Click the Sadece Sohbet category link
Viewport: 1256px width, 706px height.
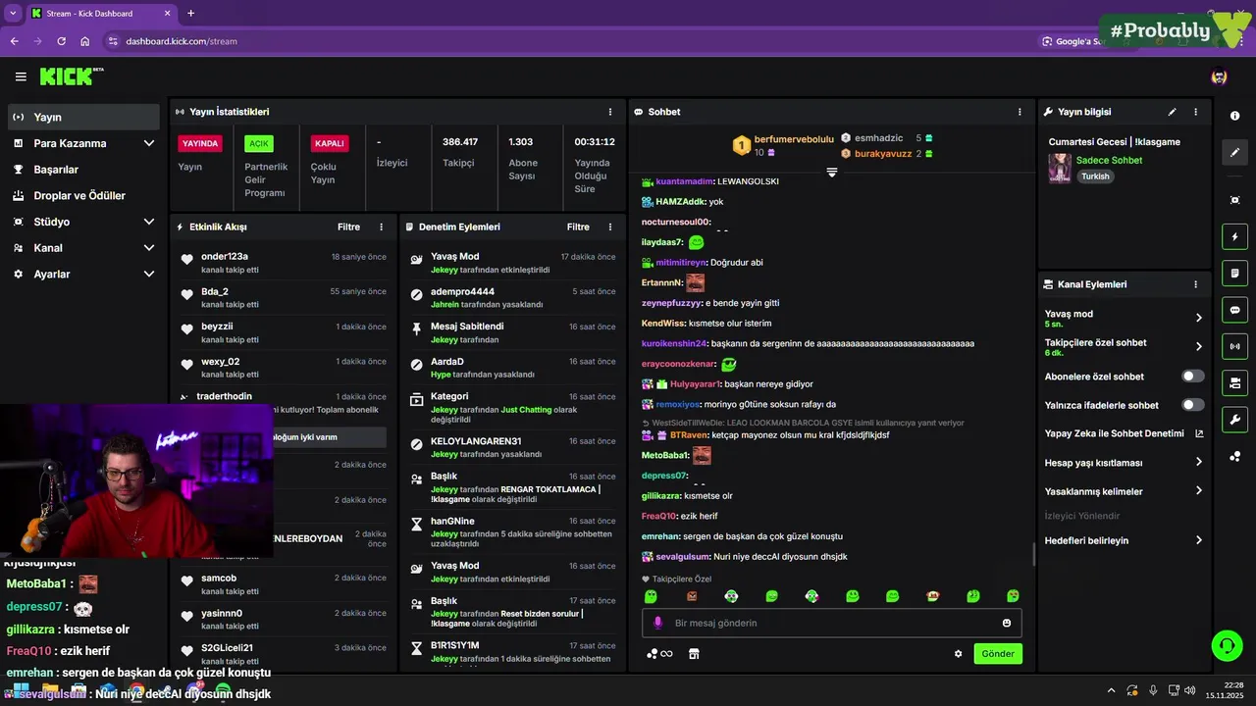pos(1109,160)
